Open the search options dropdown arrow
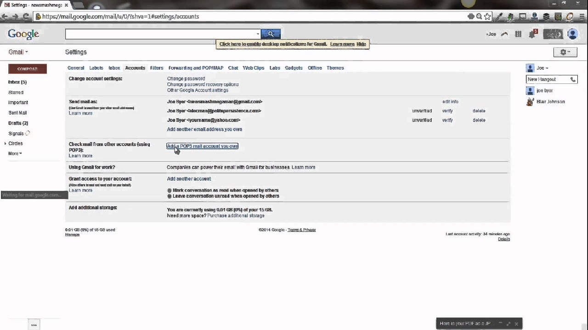 point(258,34)
